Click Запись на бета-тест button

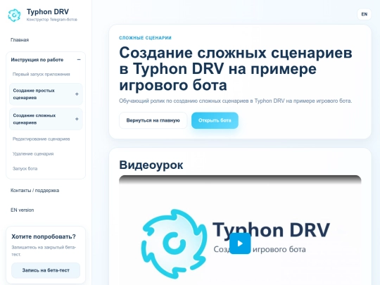[x=46, y=270]
